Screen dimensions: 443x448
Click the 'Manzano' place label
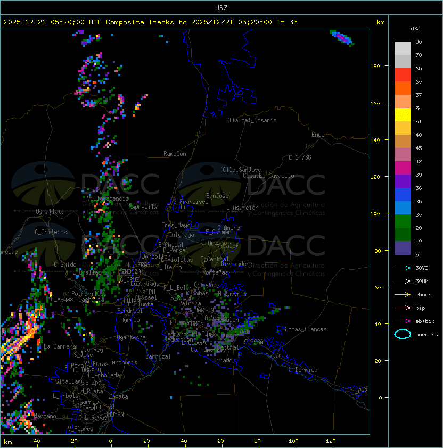45,416
